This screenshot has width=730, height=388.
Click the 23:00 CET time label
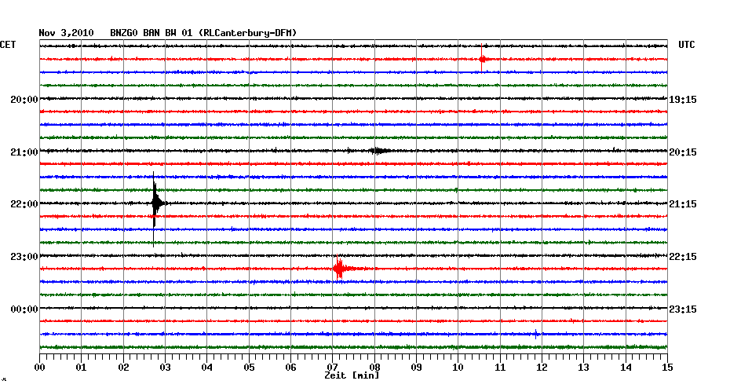[24, 256]
